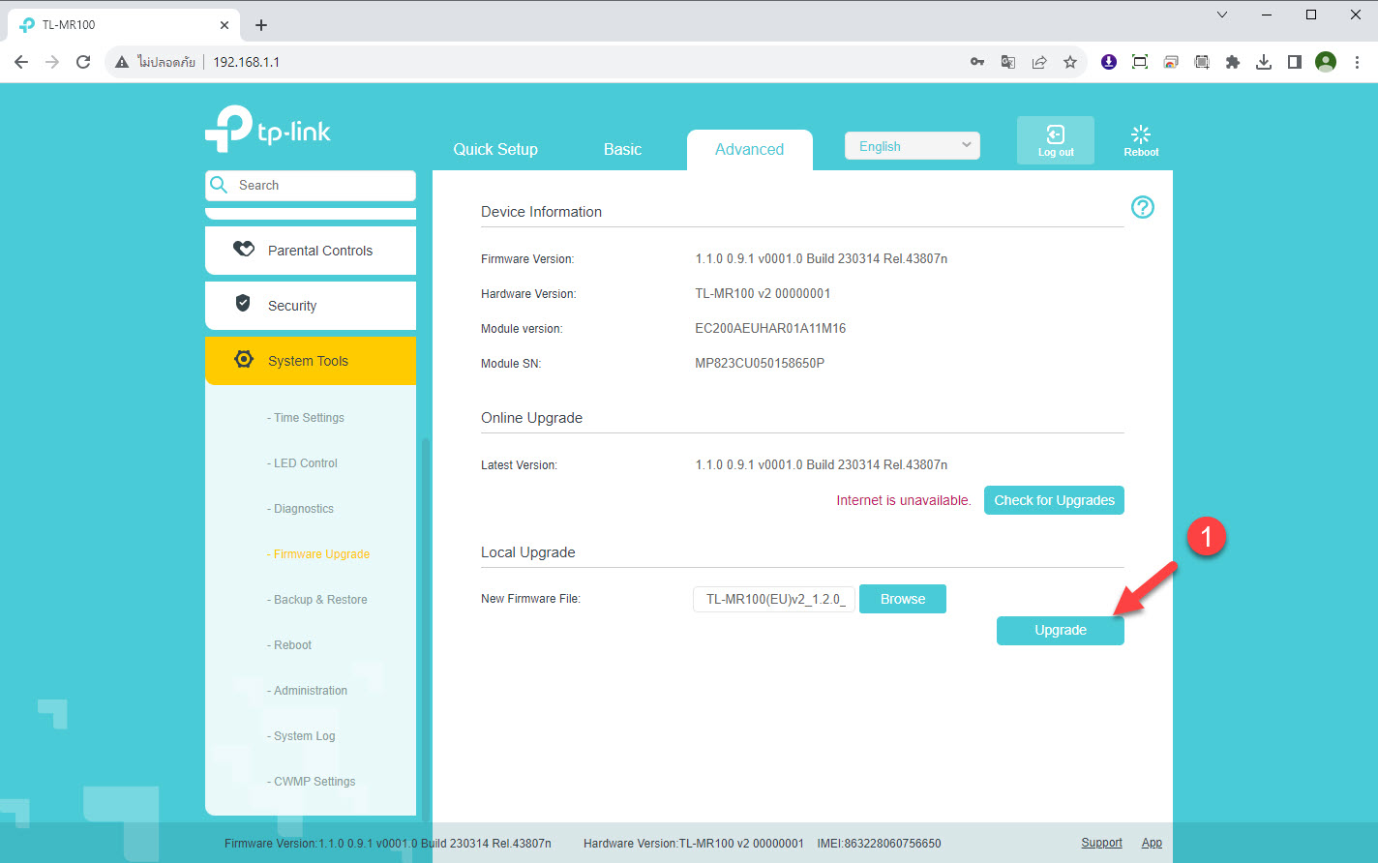Open the Chrome profile avatar

tap(1326, 62)
